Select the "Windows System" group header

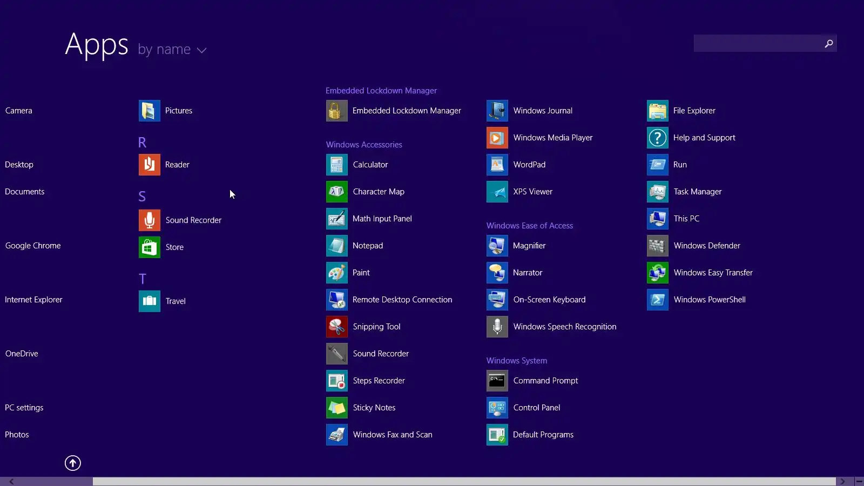tap(517, 361)
